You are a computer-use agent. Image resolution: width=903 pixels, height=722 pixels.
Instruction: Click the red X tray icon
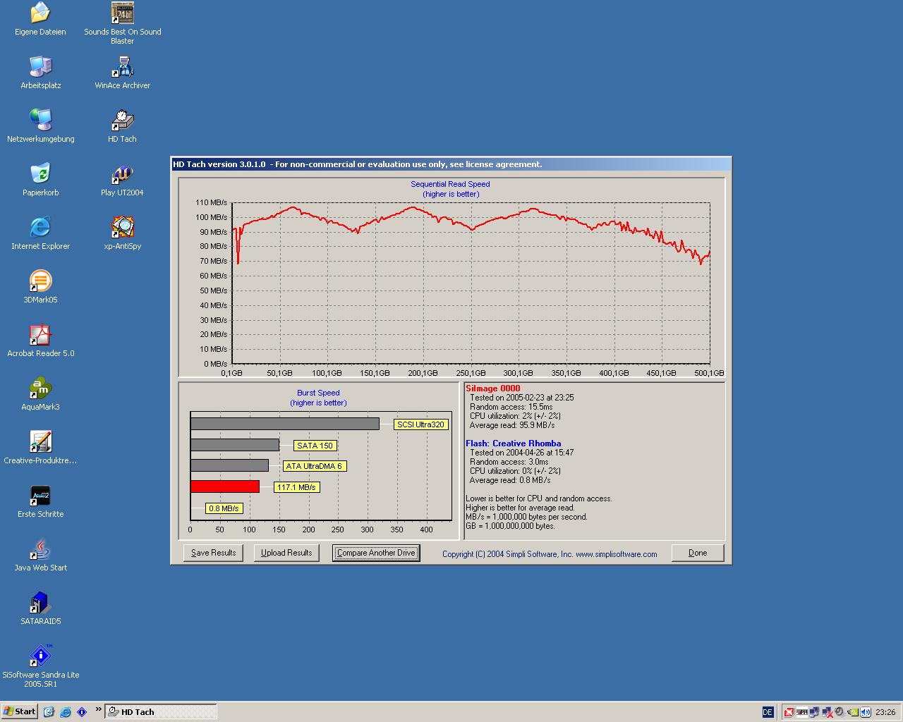789,712
